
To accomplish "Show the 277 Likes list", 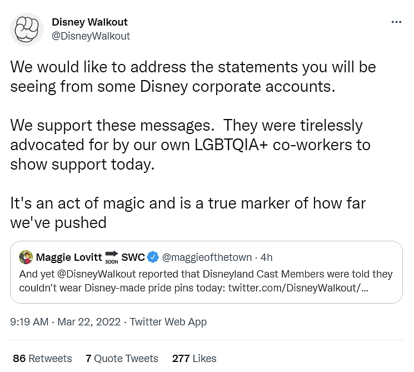I will point(194,358).
